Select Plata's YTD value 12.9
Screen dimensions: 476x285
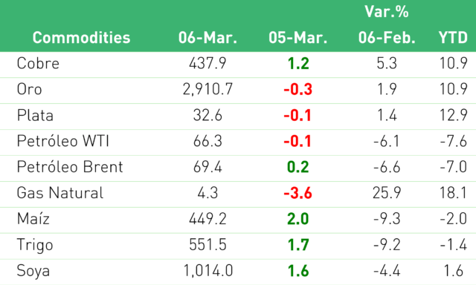pyautogui.click(x=454, y=115)
